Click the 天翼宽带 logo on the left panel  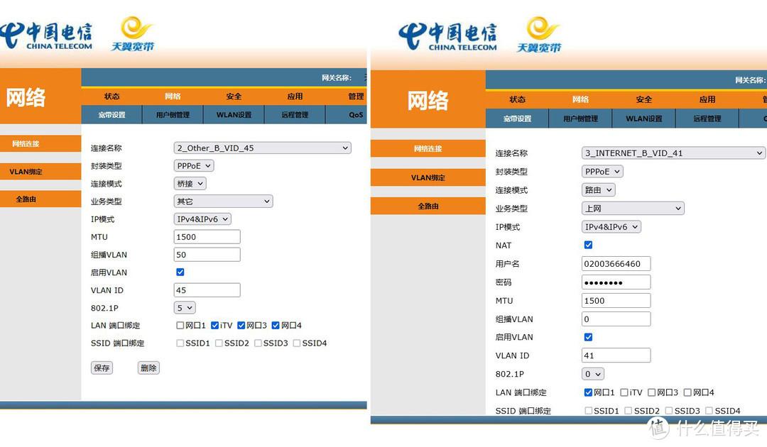click(x=132, y=31)
